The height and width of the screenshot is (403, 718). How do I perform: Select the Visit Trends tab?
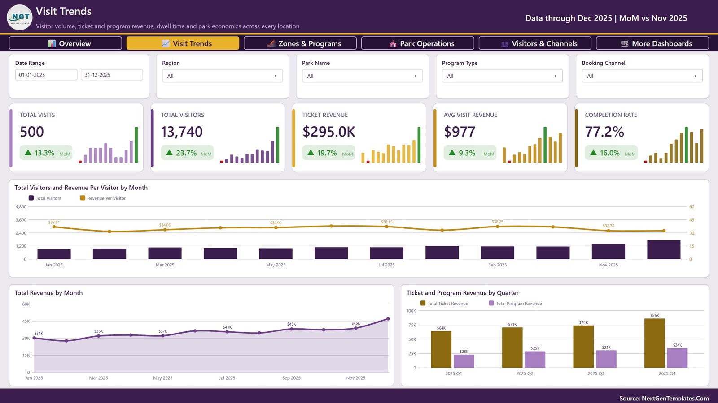183,43
